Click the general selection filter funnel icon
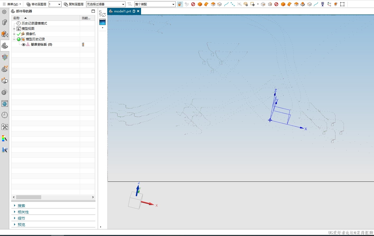The height and width of the screenshot is (236, 374). (x=129, y=4)
